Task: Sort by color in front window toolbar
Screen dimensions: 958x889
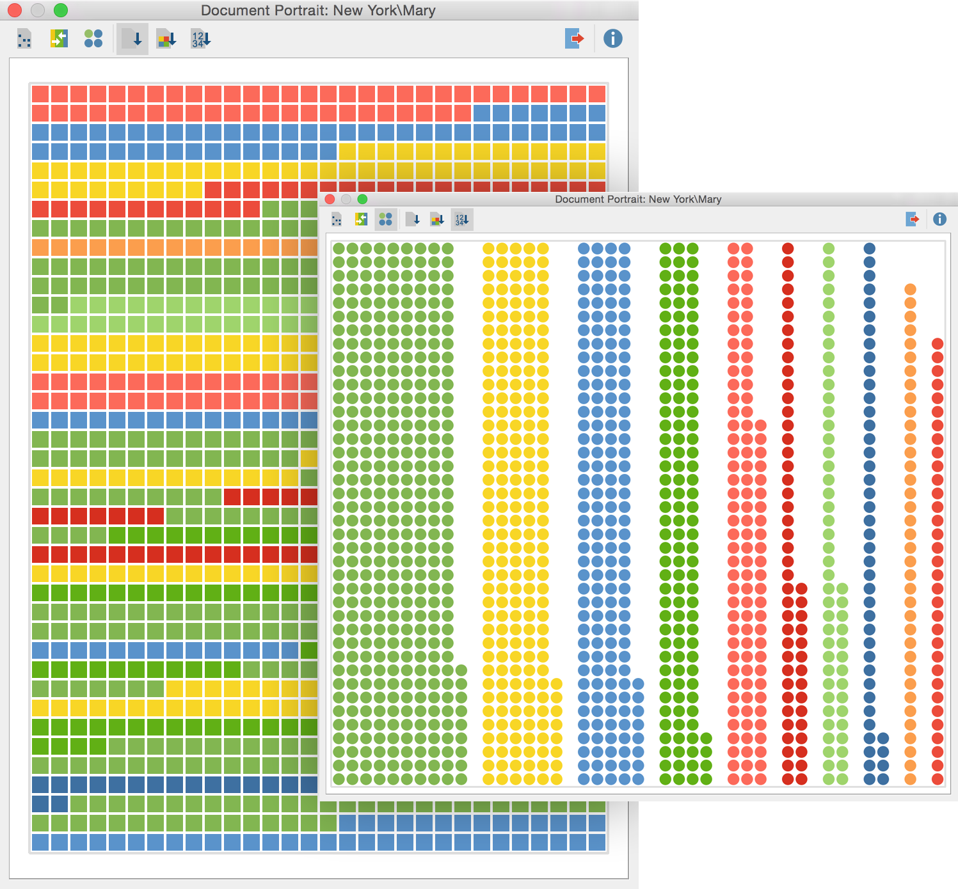Action: pyautogui.click(x=437, y=219)
